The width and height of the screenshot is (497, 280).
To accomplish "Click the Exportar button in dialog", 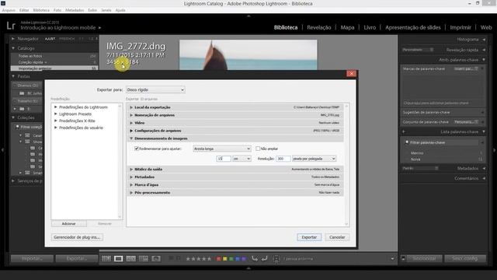I will pos(309,237).
